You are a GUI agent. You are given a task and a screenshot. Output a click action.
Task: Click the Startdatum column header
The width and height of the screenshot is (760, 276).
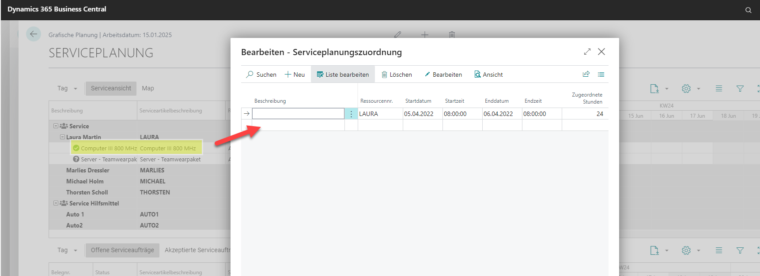[x=418, y=101]
